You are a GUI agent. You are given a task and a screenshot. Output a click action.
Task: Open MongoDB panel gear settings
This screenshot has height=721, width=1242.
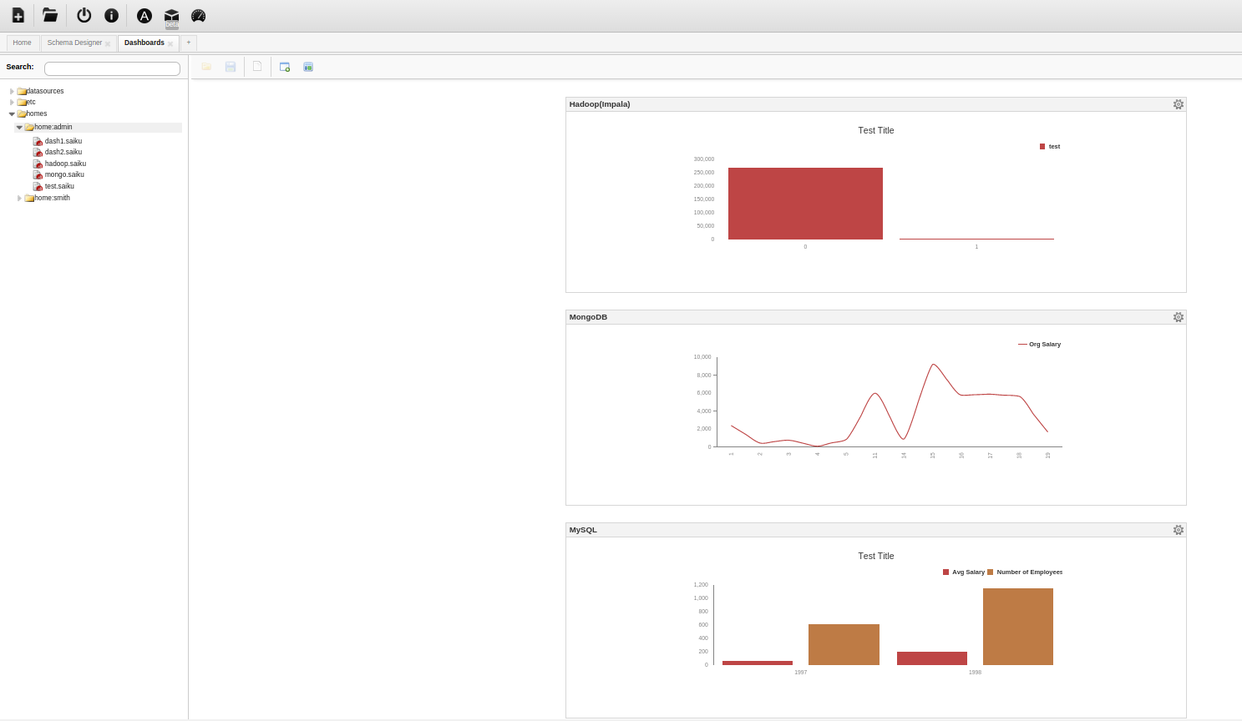tap(1178, 317)
